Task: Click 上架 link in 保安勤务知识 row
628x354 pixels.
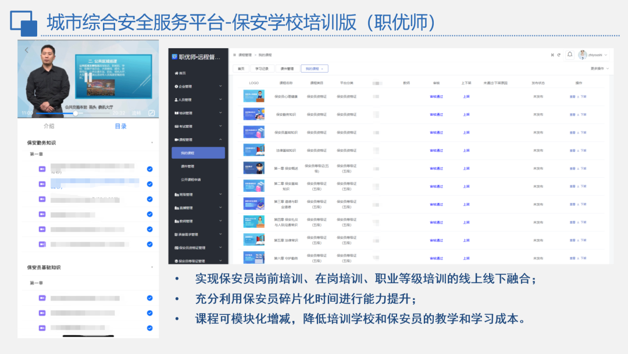Action: 466,115
